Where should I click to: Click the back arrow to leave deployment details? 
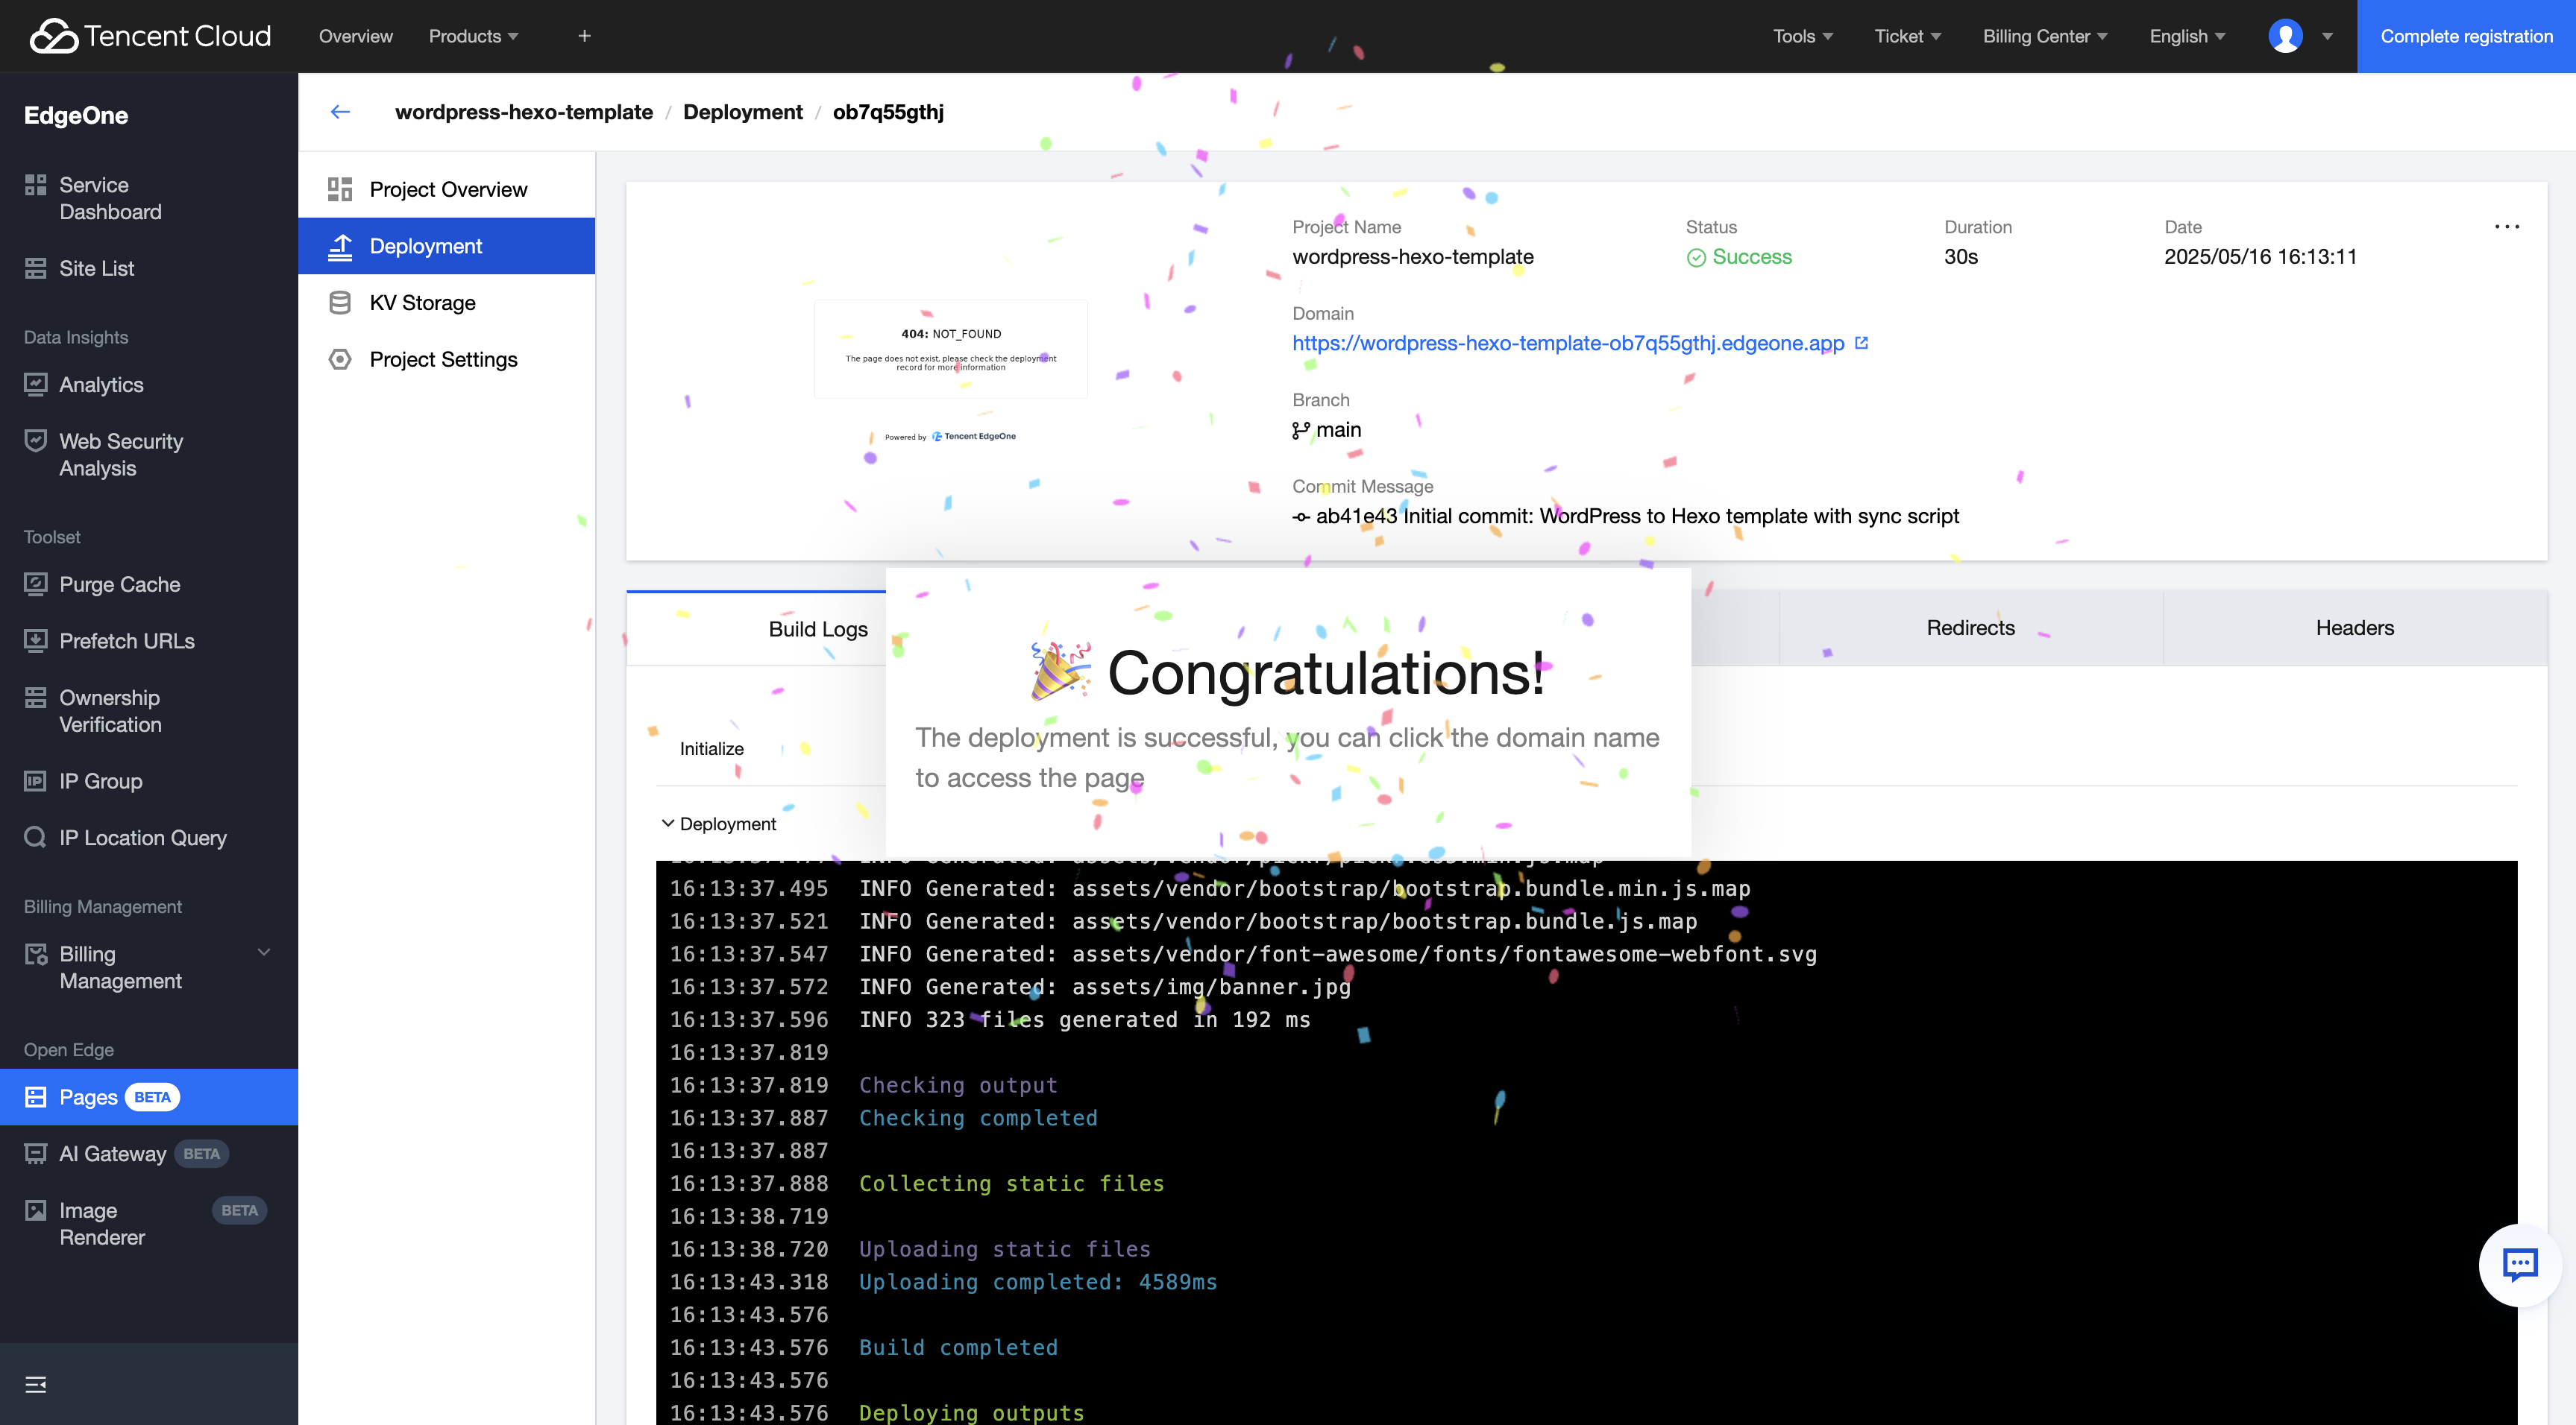point(340,112)
